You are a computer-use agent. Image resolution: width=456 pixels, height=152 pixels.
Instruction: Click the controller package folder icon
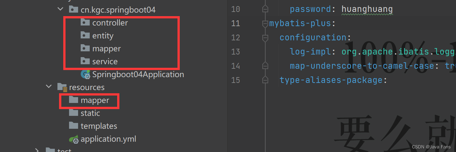coord(85,23)
